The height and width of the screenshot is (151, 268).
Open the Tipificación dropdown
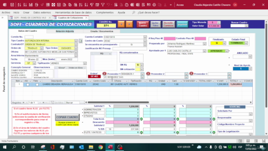85,63
